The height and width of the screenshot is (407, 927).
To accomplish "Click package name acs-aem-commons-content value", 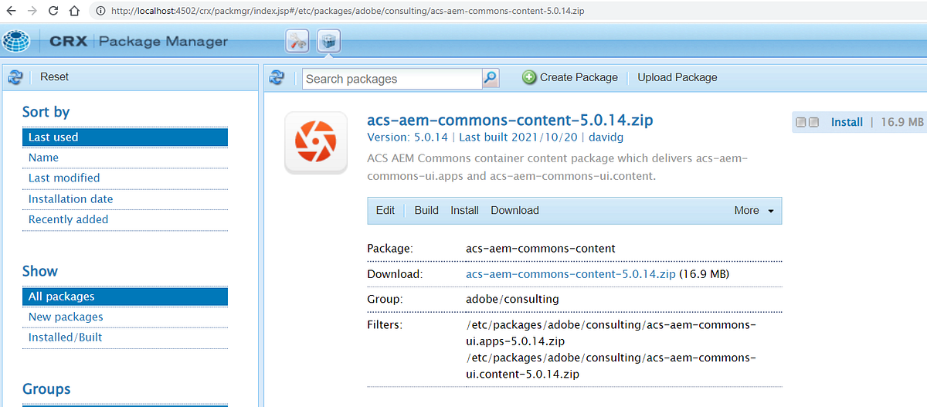I will (x=541, y=249).
